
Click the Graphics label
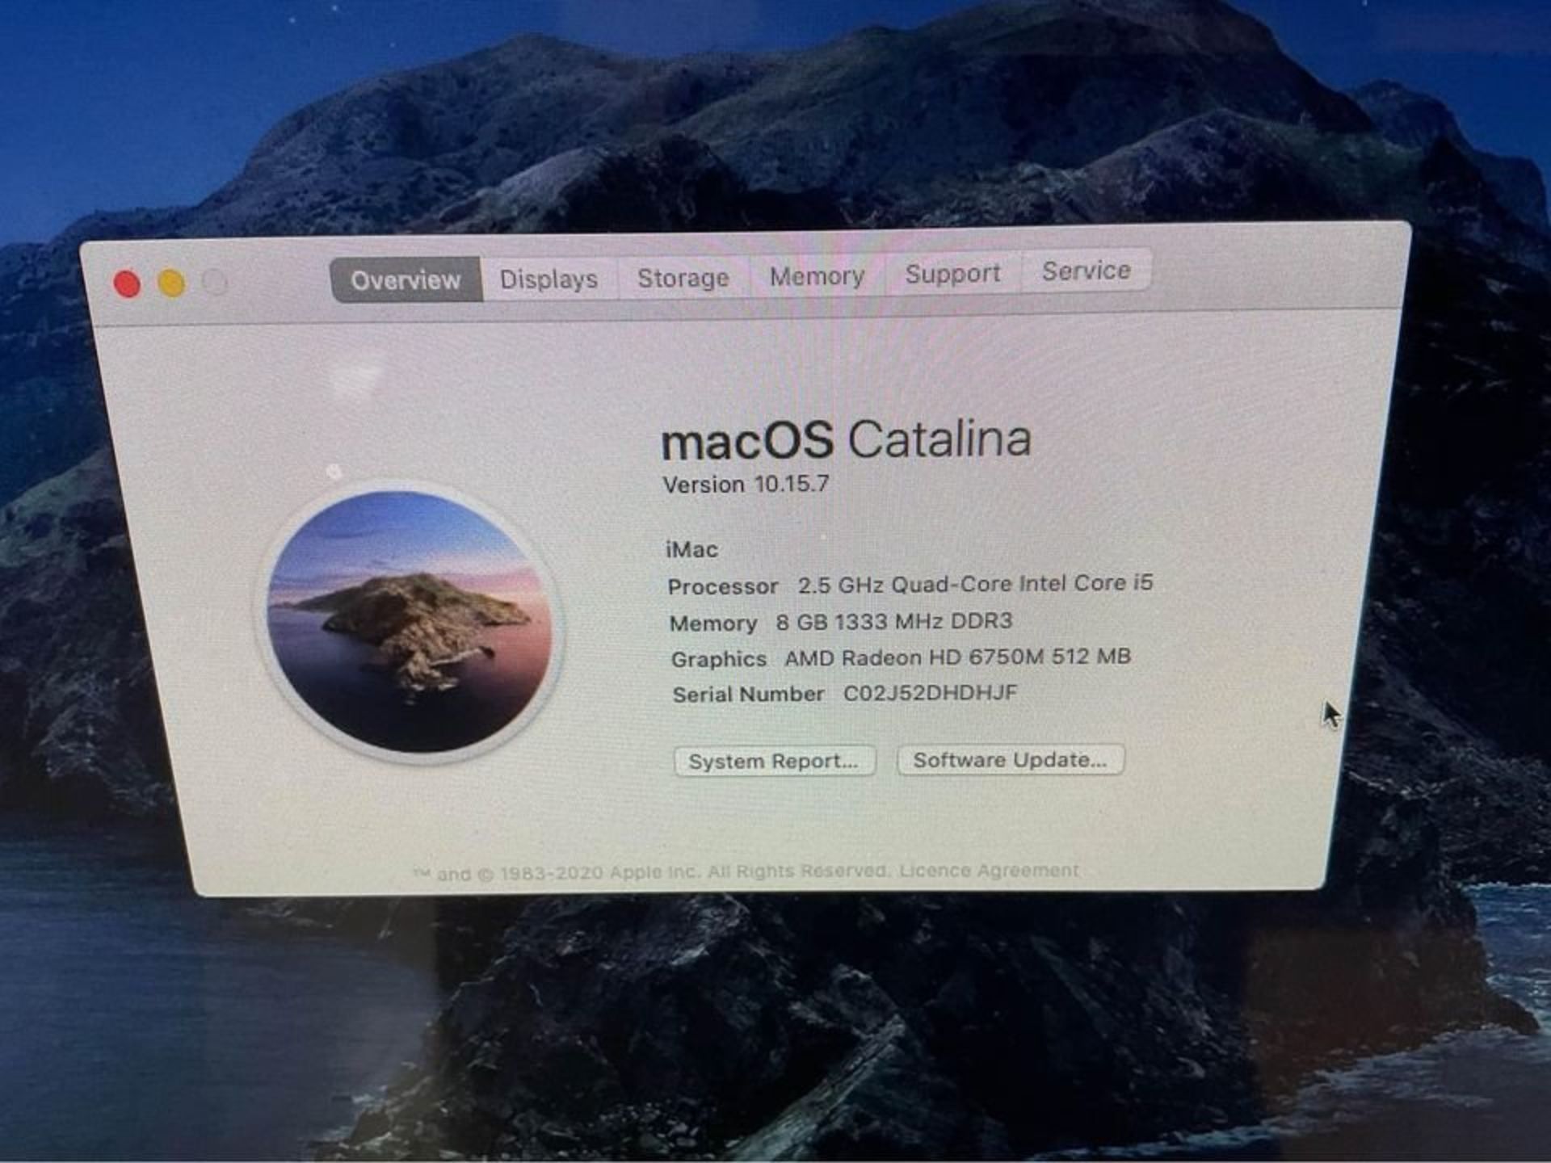(x=719, y=659)
